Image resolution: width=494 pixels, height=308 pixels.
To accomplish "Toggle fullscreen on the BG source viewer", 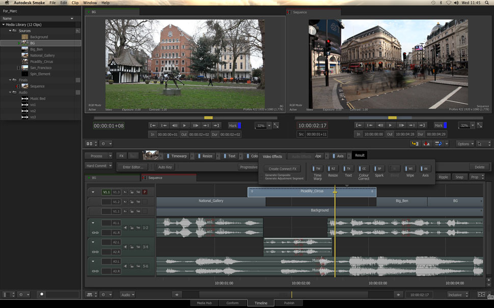I will (x=276, y=126).
